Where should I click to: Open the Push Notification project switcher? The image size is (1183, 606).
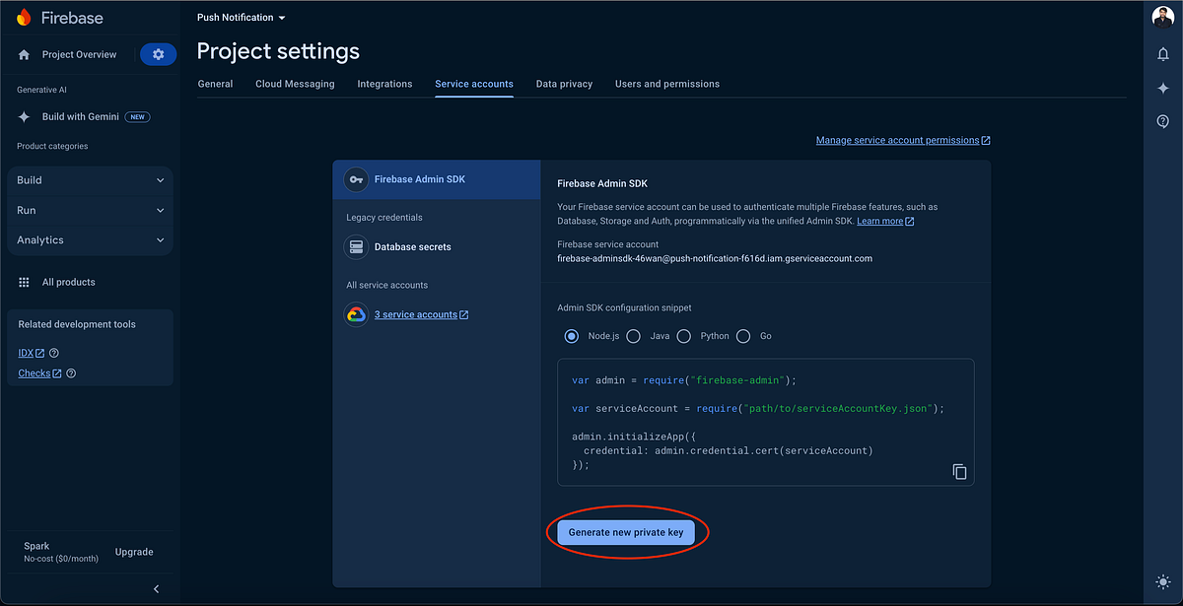tap(240, 17)
